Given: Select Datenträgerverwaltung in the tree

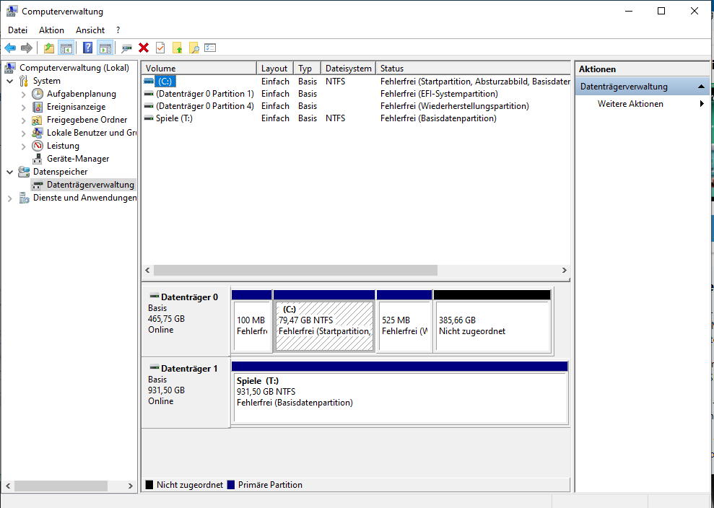Looking at the screenshot, I should (x=90, y=184).
